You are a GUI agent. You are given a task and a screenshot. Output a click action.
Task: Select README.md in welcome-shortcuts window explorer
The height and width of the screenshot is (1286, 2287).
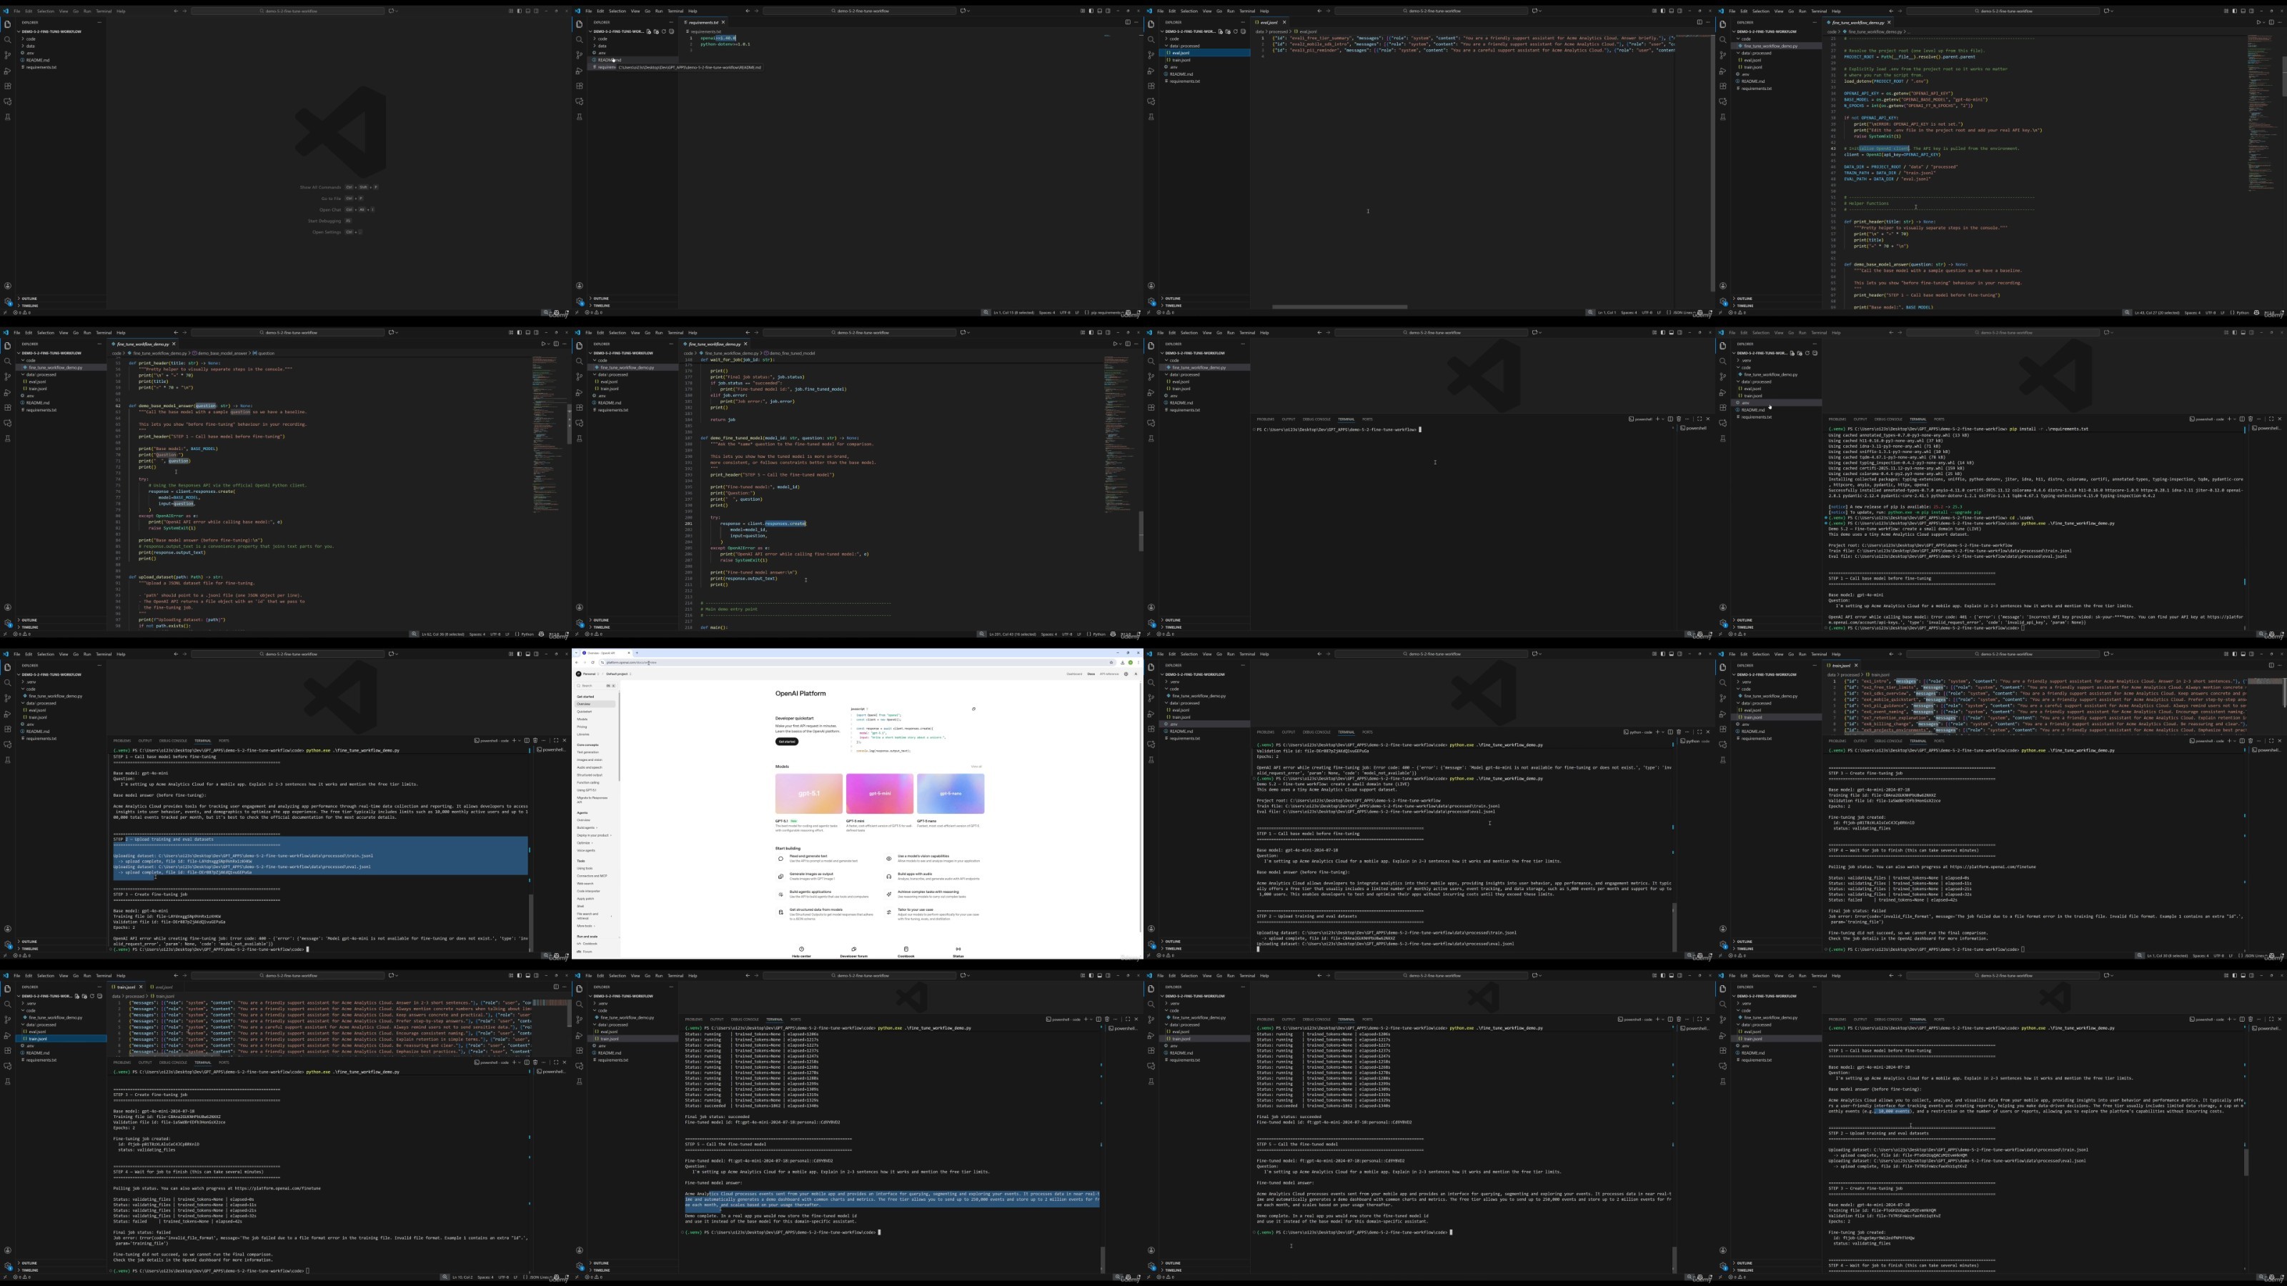click(x=37, y=60)
